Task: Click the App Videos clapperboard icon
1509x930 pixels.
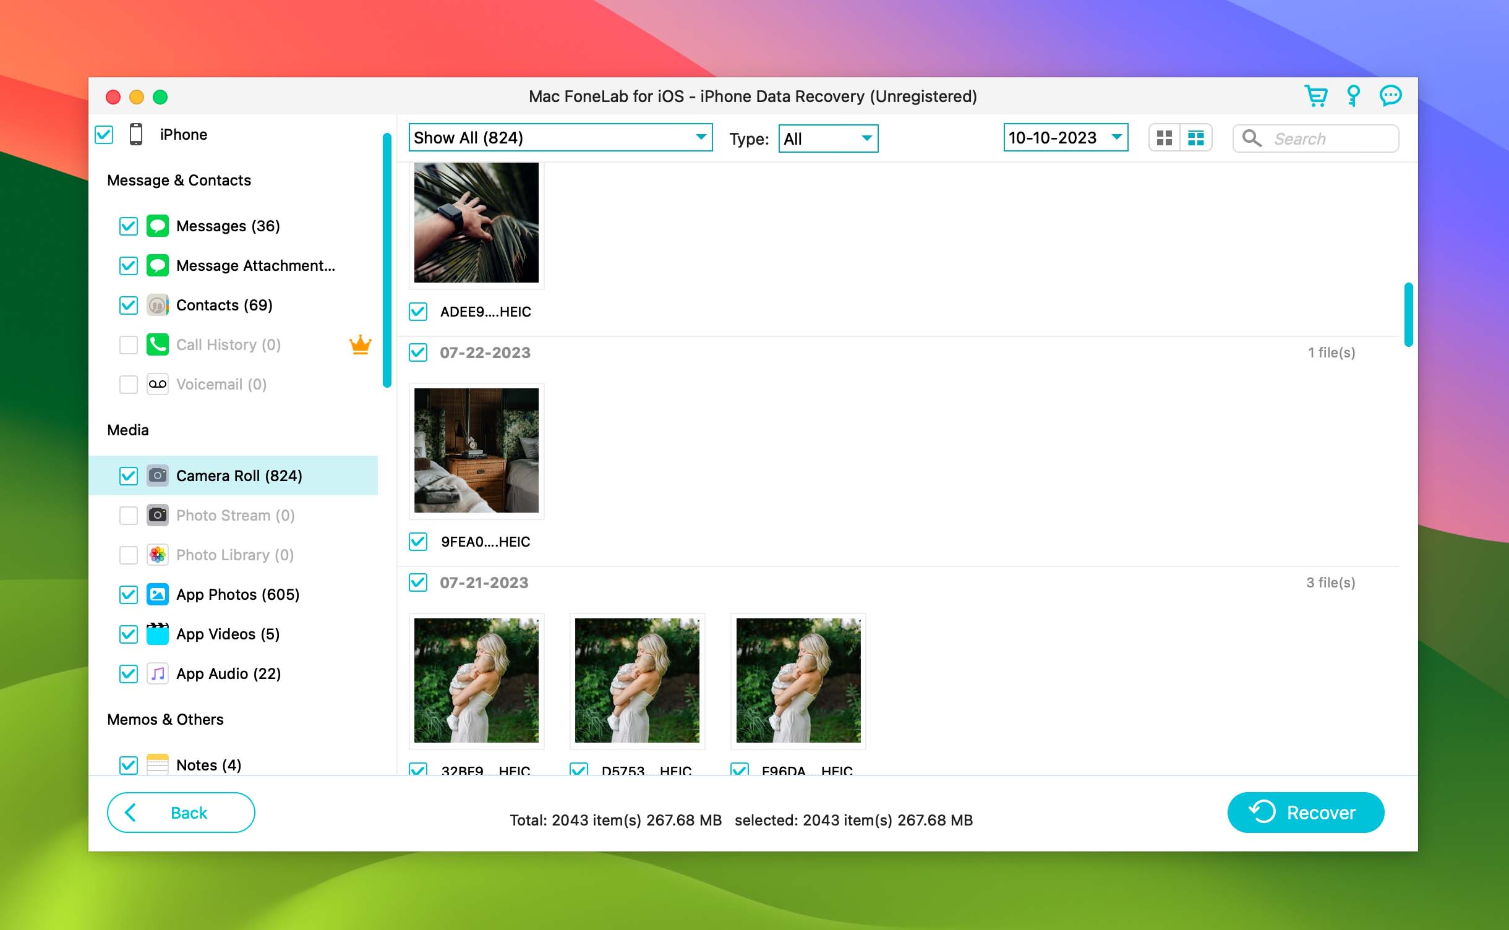Action: (157, 634)
